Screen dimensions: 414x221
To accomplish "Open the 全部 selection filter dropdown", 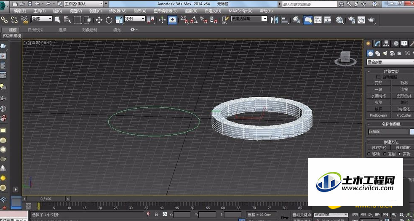I will (42, 19).
